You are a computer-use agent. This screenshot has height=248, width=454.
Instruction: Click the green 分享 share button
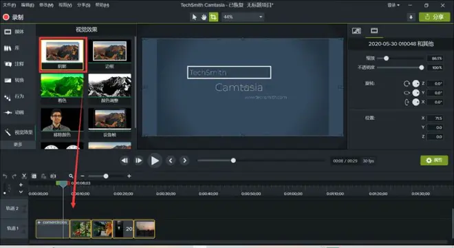coord(434,17)
